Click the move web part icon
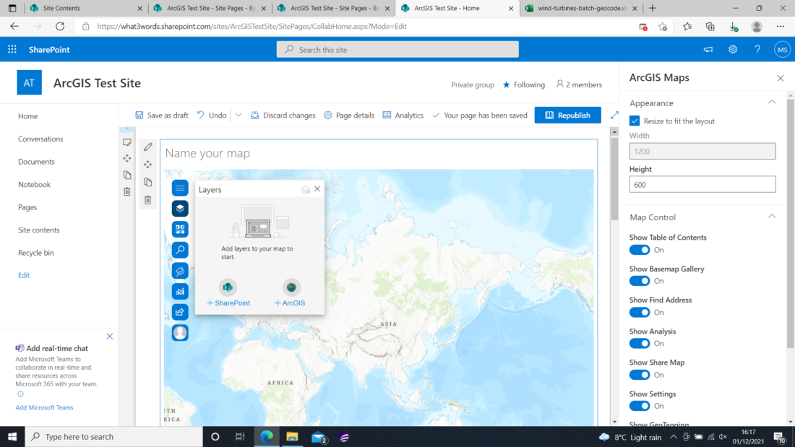 pos(147,165)
